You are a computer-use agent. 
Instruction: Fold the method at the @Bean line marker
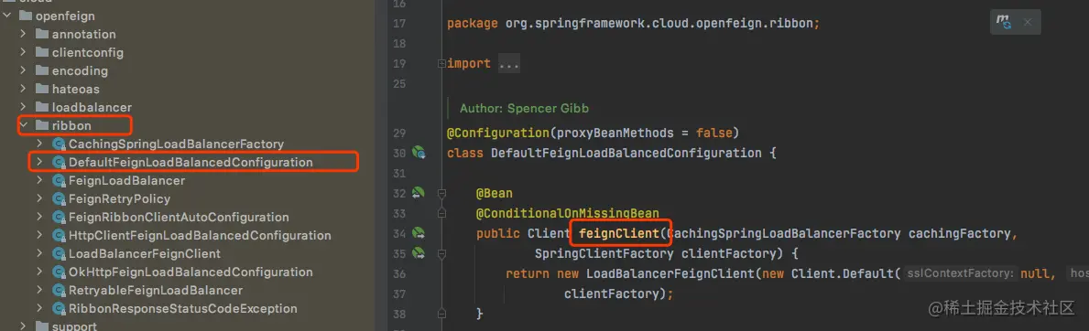(x=441, y=193)
